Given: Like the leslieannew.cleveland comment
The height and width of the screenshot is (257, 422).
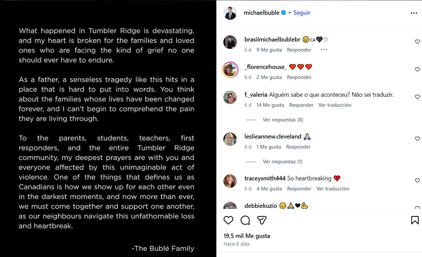Looking at the screenshot, I should coord(417,139).
